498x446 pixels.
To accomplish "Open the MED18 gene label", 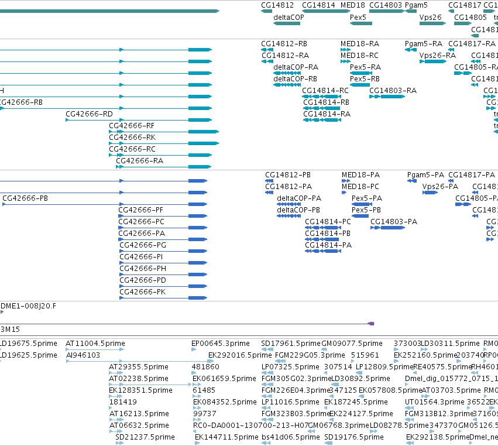I will tap(352, 5).
